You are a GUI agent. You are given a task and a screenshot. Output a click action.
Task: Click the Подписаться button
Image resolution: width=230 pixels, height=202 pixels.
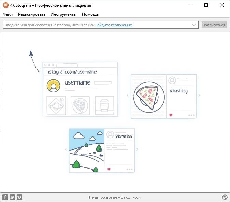point(214,25)
